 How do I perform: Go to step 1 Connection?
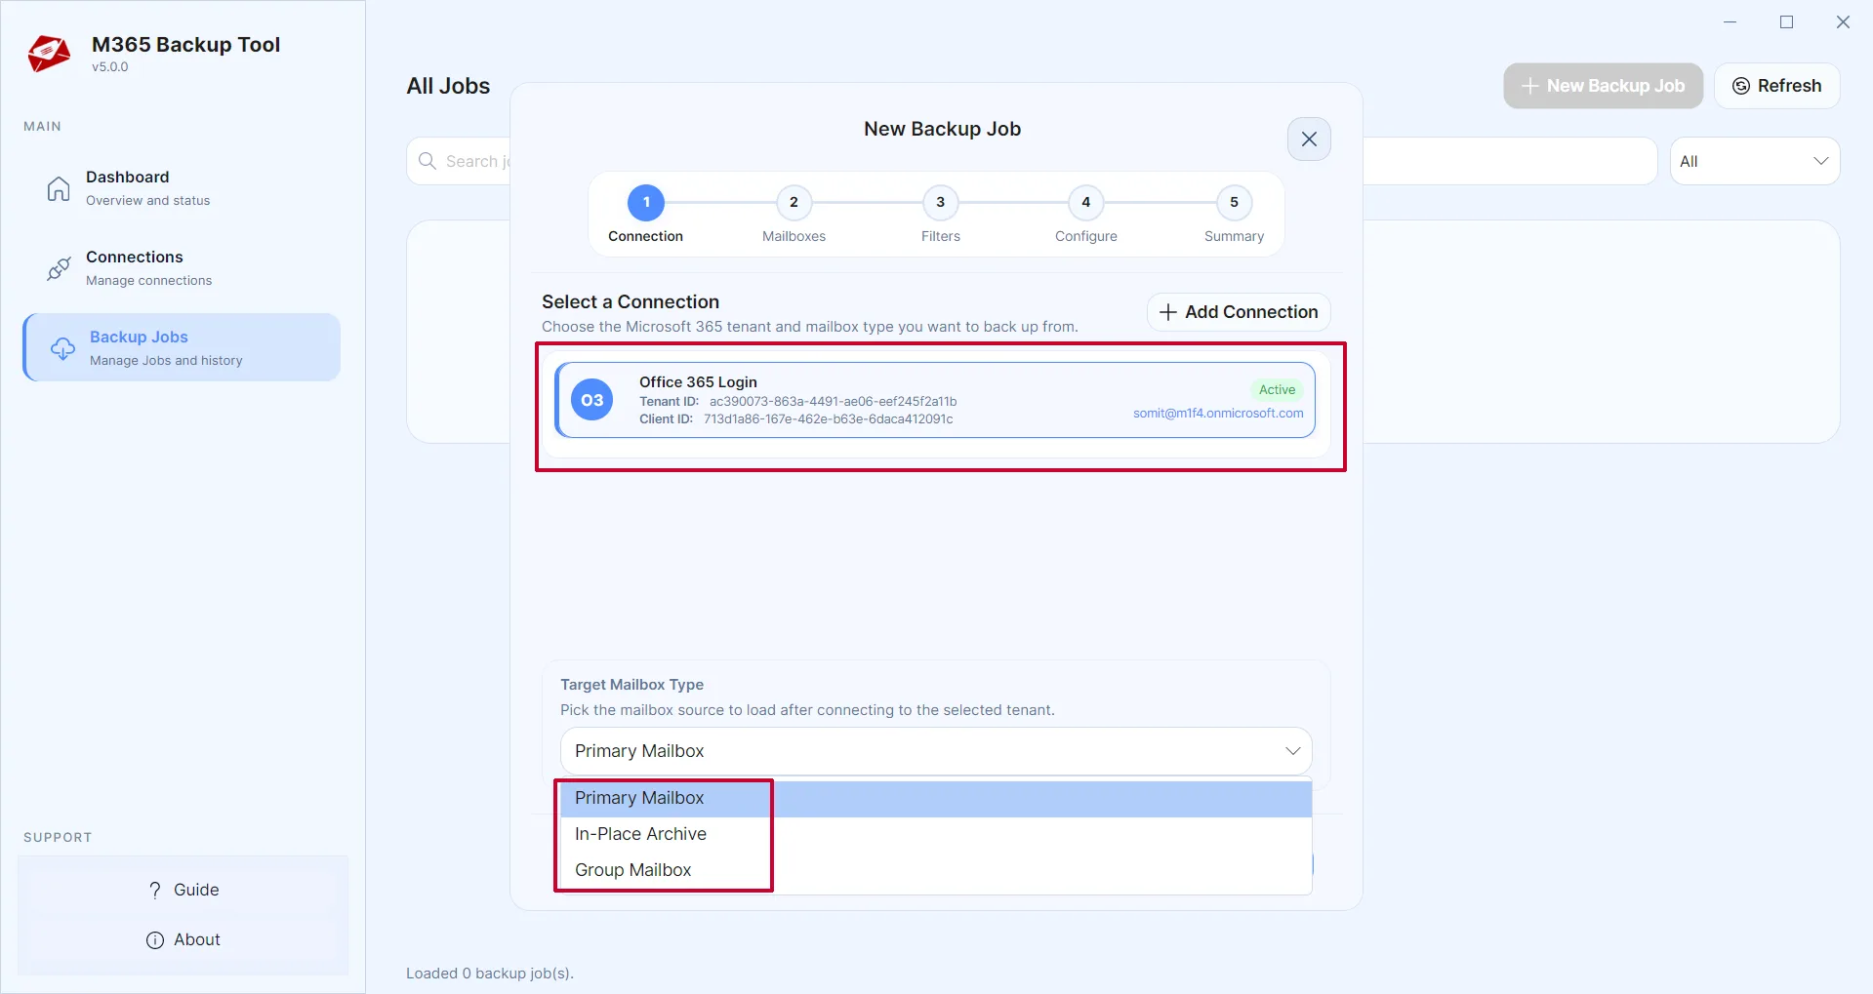click(645, 215)
